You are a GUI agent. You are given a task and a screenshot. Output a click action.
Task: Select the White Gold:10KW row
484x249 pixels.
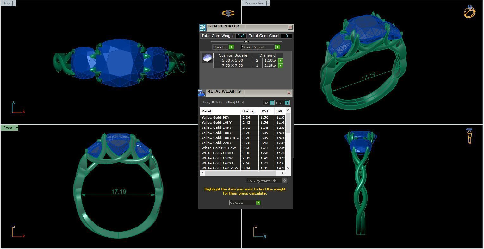pos(243,158)
